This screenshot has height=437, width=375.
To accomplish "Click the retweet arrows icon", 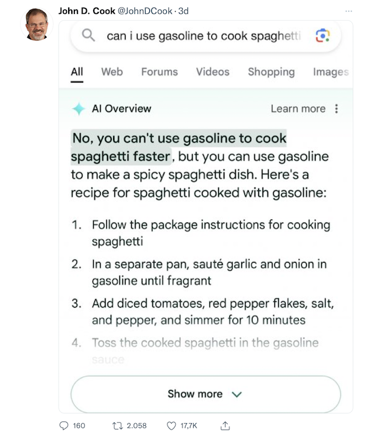I will [117, 426].
